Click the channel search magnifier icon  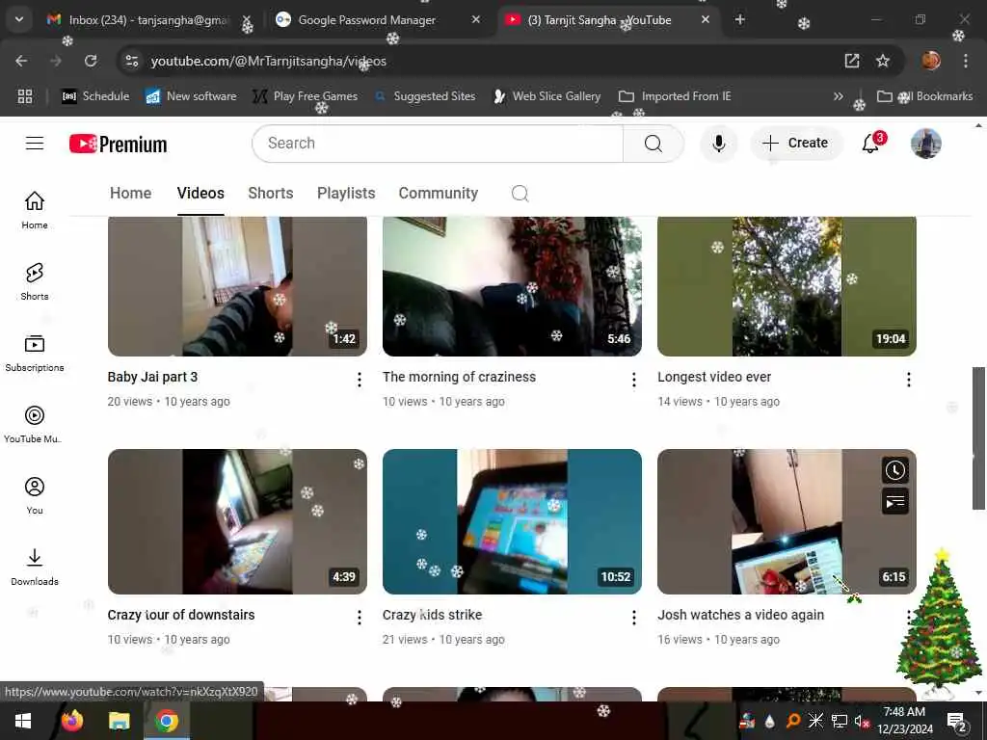coord(520,193)
